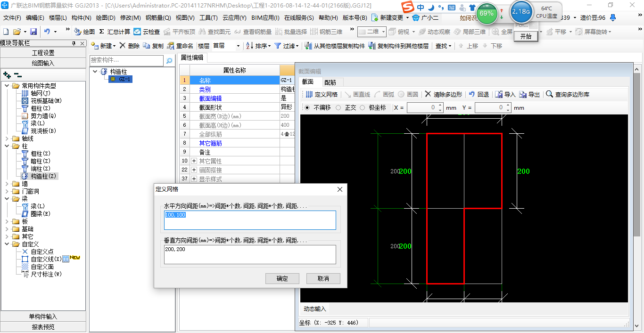
Task: Open 单构件输入 section
Action: point(43,317)
